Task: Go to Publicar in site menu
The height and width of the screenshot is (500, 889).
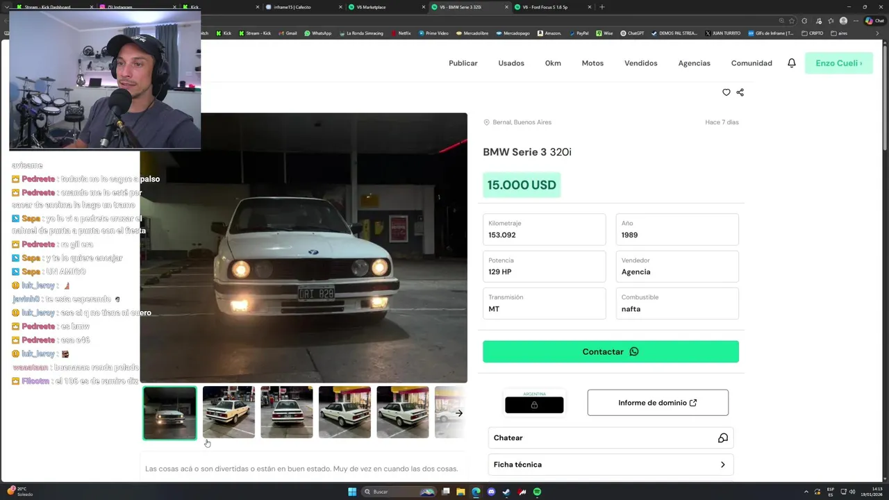Action: tap(463, 63)
